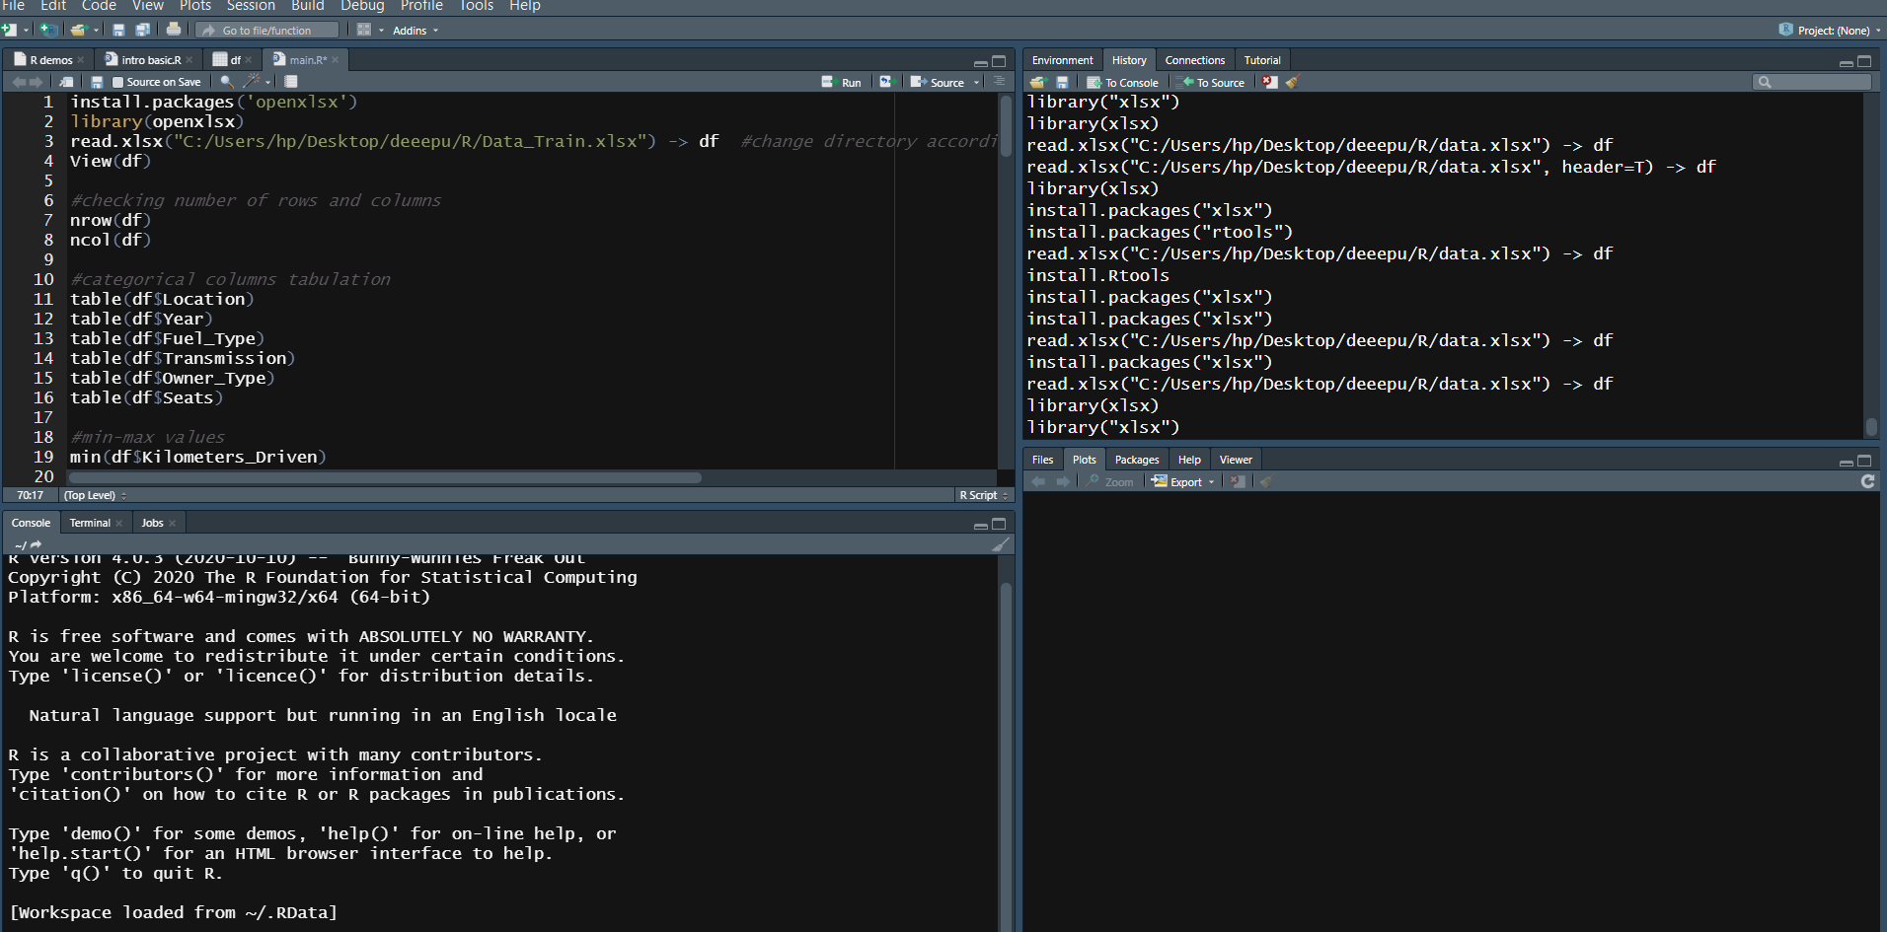Click editor horizontal scrollbar
Image resolution: width=1887 pixels, height=932 pixels.
385,477
